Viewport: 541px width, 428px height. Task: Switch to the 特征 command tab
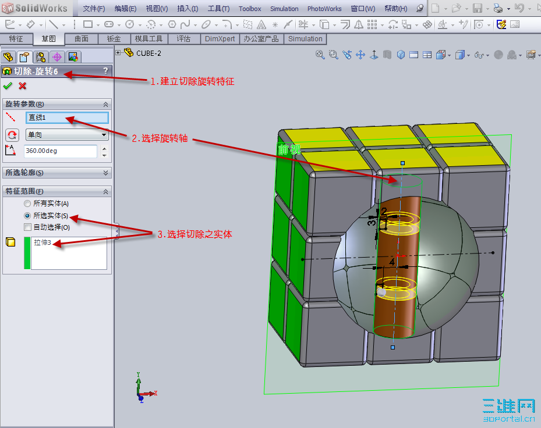click(16, 39)
